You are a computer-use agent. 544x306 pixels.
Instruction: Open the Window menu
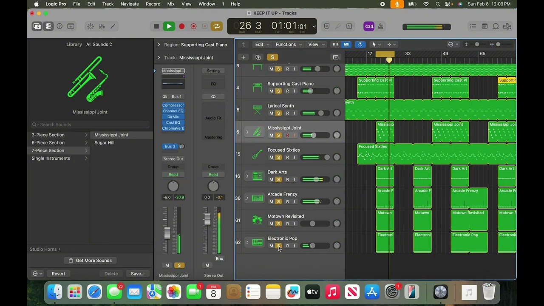(x=207, y=4)
